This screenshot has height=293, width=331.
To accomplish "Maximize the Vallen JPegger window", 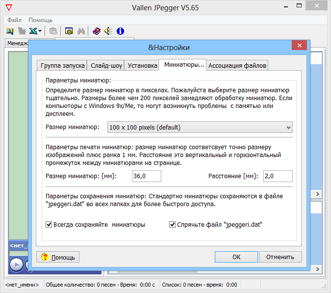I will pos(299,6).
